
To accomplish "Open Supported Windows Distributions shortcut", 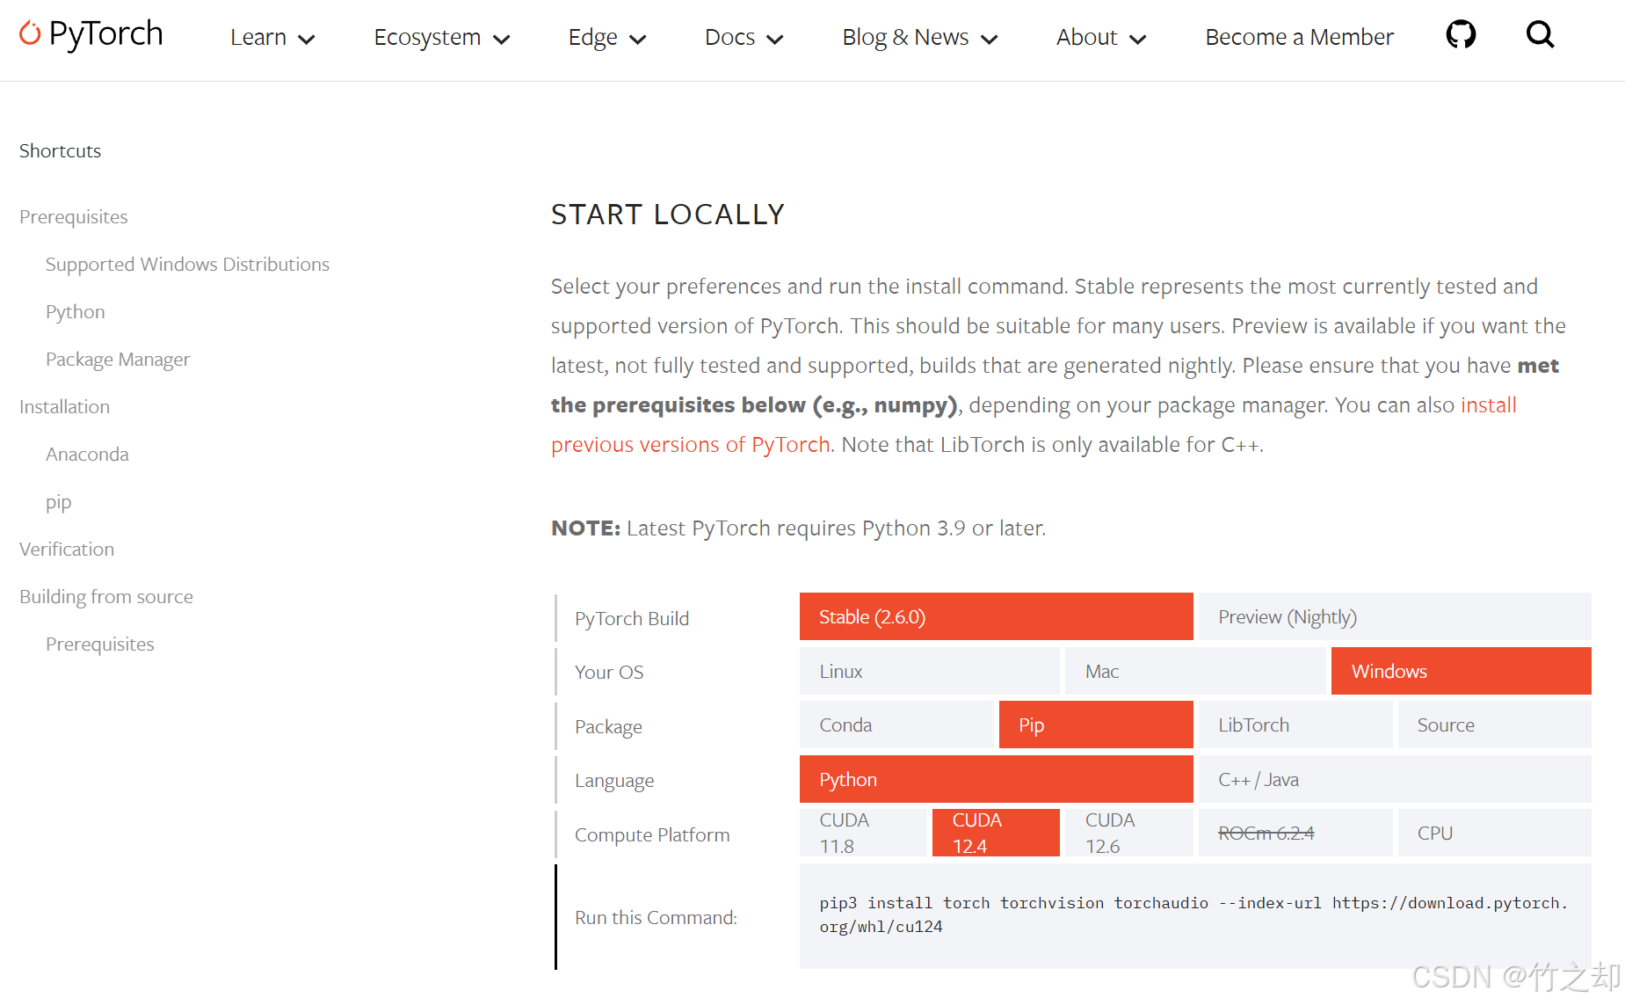I will click(187, 264).
